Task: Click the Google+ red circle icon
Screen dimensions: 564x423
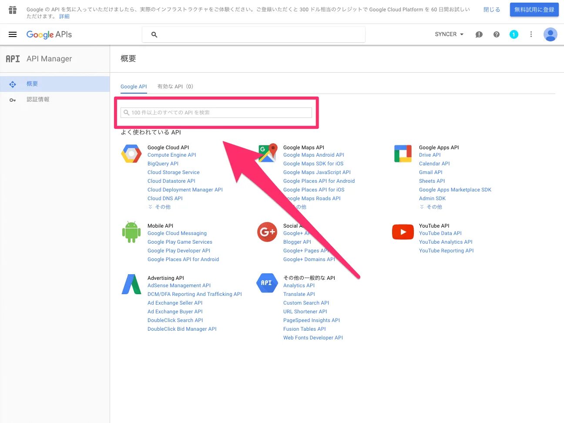Action: coord(267,232)
